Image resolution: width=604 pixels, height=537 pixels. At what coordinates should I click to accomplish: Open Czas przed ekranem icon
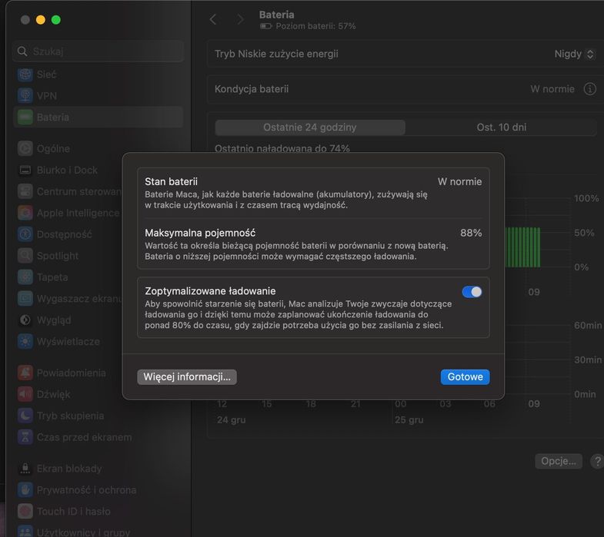click(25, 437)
